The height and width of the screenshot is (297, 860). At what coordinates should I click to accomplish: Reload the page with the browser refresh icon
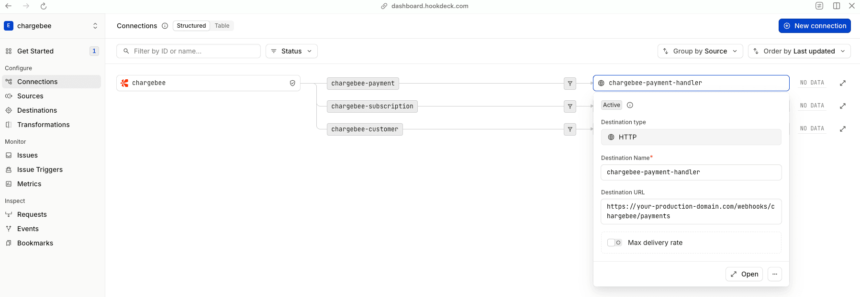(x=44, y=6)
